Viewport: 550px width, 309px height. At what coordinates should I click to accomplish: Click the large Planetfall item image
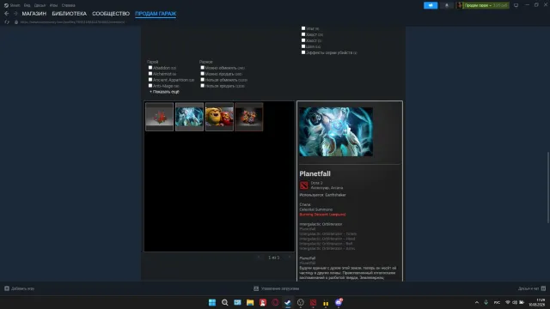[336, 131]
